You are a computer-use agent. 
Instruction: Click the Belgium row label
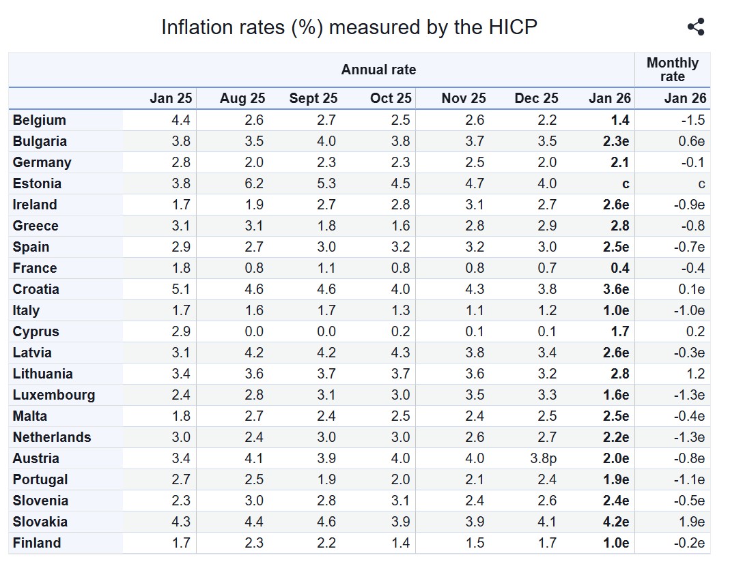[x=40, y=120]
